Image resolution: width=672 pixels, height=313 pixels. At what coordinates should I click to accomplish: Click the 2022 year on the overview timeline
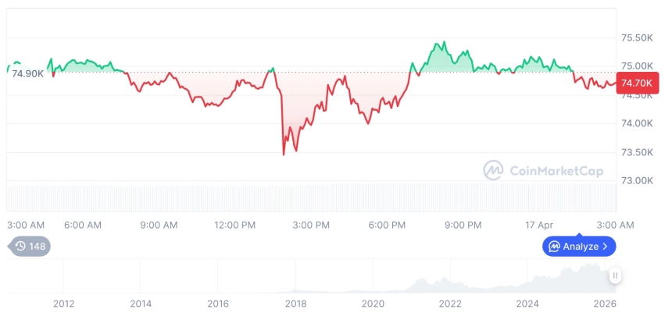pyautogui.click(x=450, y=303)
